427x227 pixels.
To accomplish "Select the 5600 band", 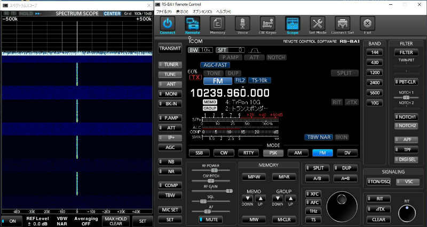I will (375, 92).
